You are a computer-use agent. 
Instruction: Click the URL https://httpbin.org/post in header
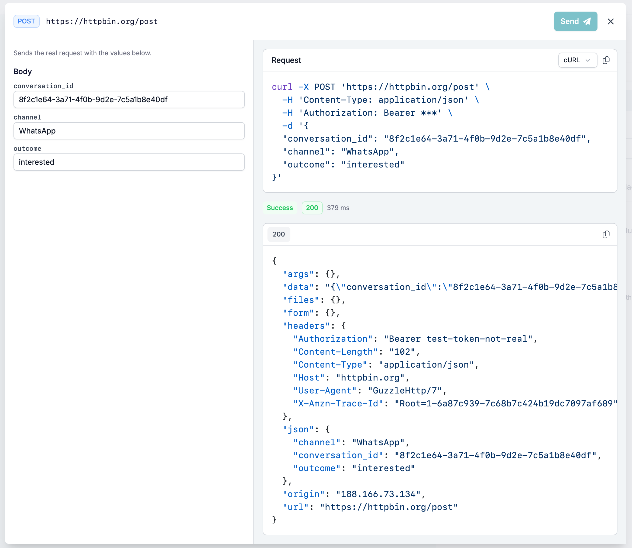tap(102, 21)
